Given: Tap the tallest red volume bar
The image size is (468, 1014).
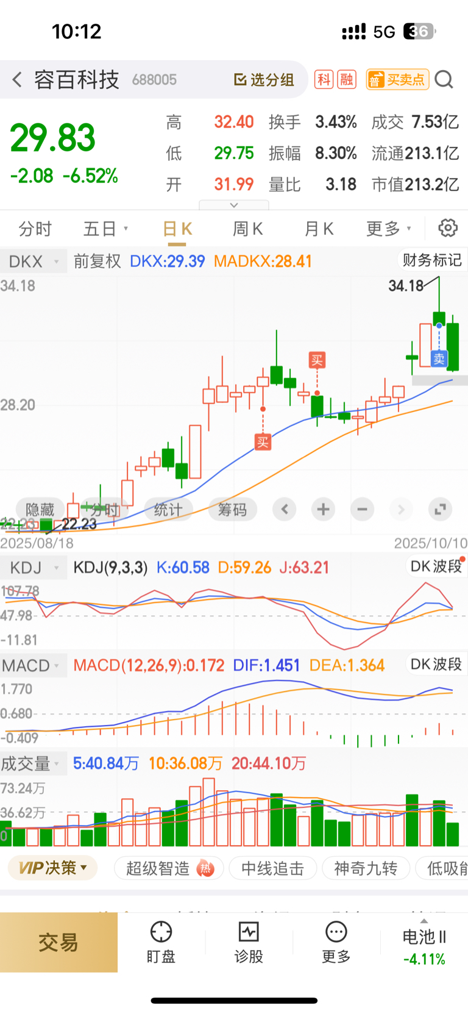Looking at the screenshot, I should click(208, 812).
